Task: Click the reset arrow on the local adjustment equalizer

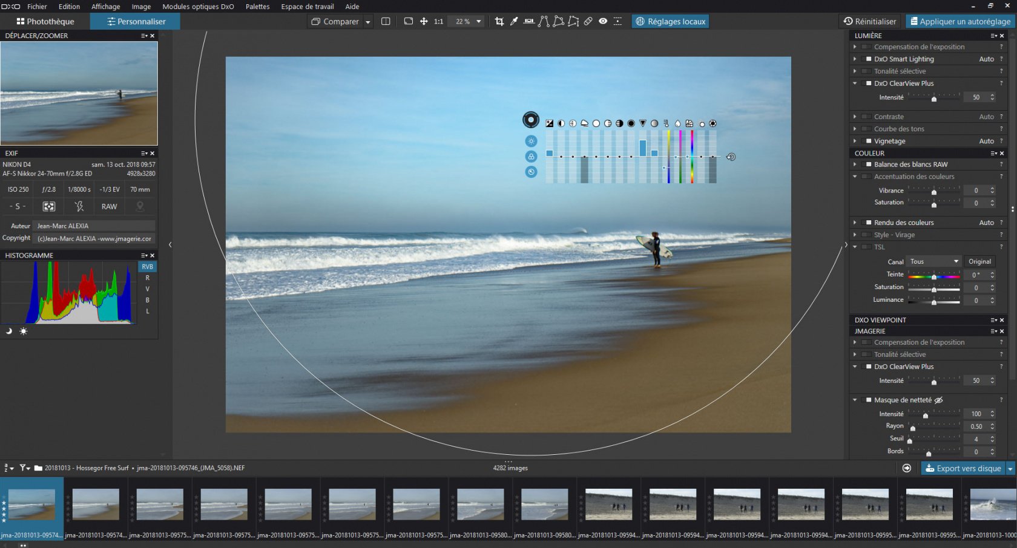Action: tap(731, 157)
